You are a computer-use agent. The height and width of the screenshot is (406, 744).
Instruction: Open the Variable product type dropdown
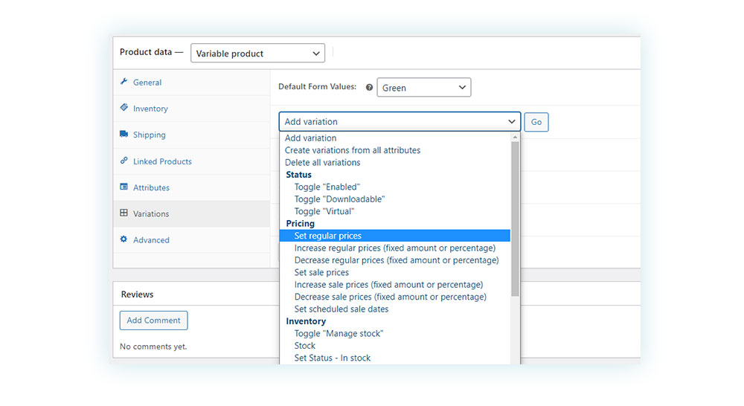click(x=257, y=53)
